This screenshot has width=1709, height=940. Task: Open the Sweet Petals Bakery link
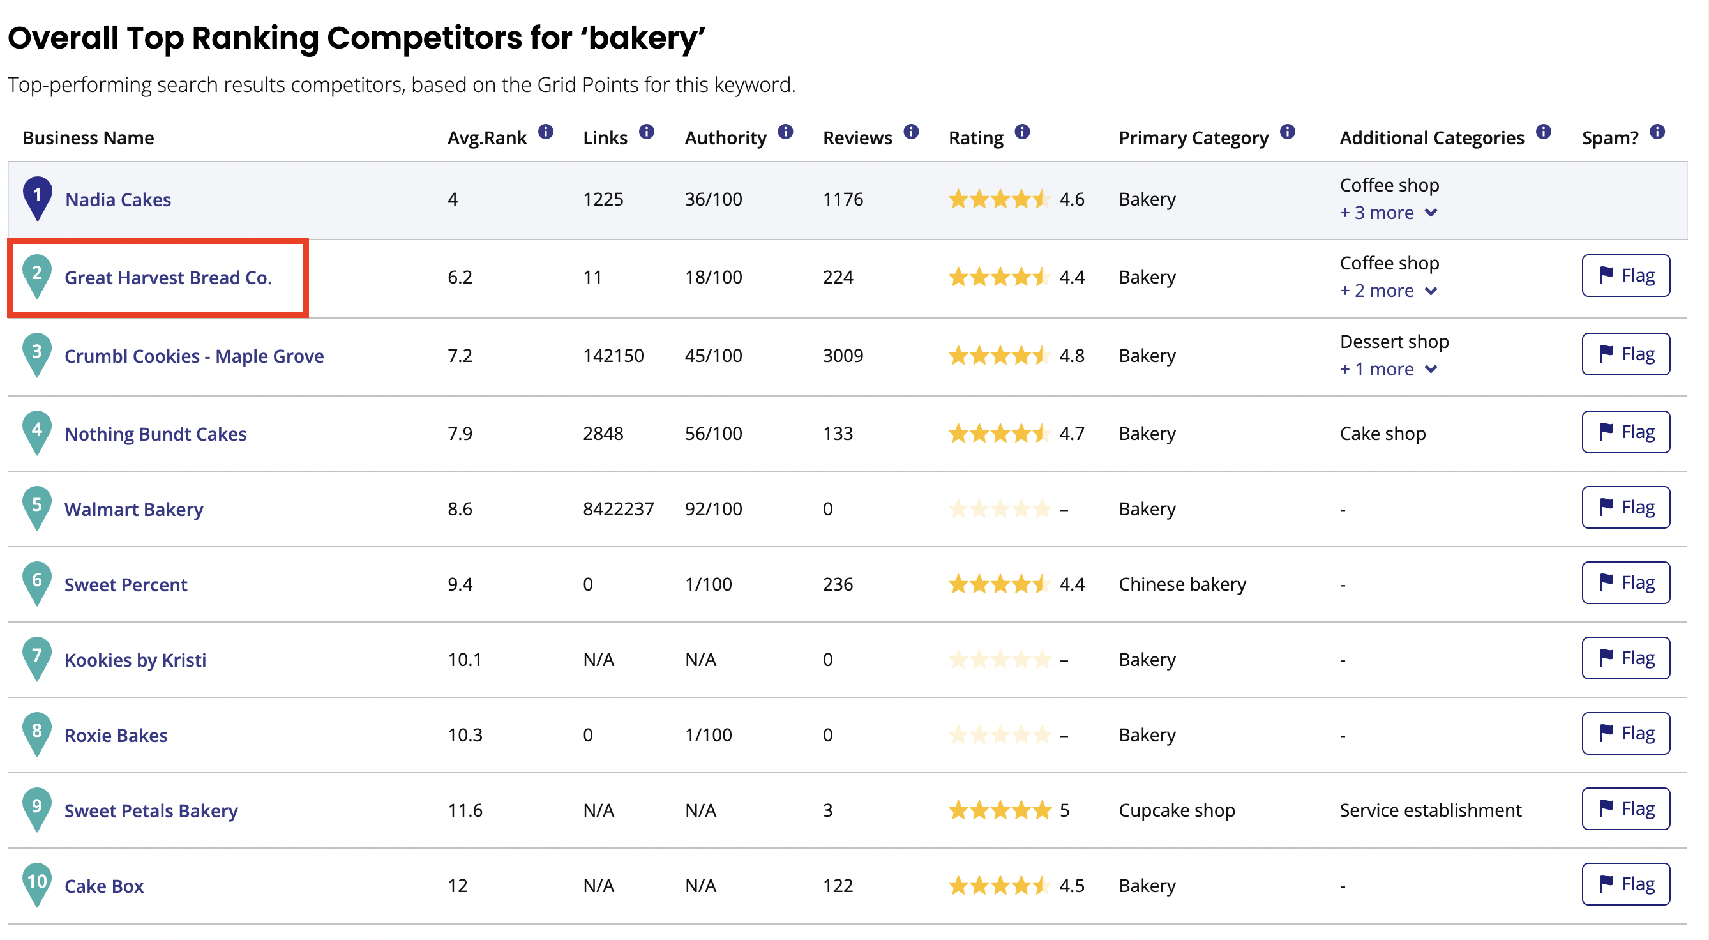(151, 810)
